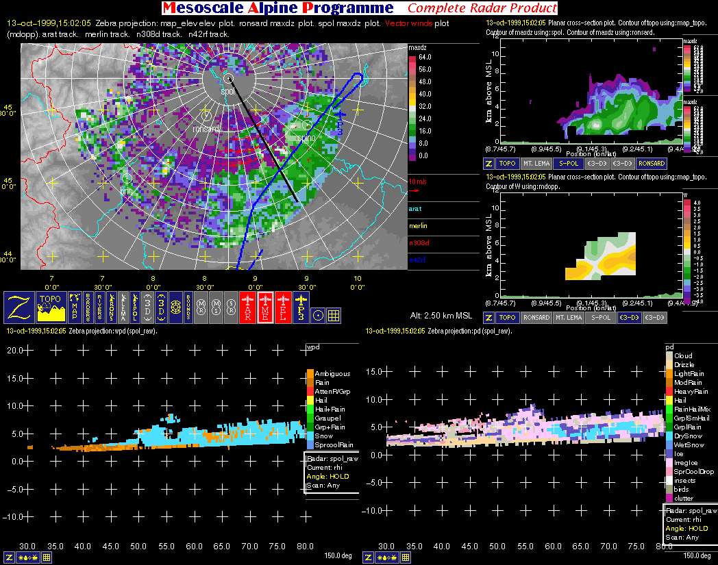The image size is (718, 565).
Task: Click the small circle-dot icon in main toolbar
Action: tap(317, 315)
